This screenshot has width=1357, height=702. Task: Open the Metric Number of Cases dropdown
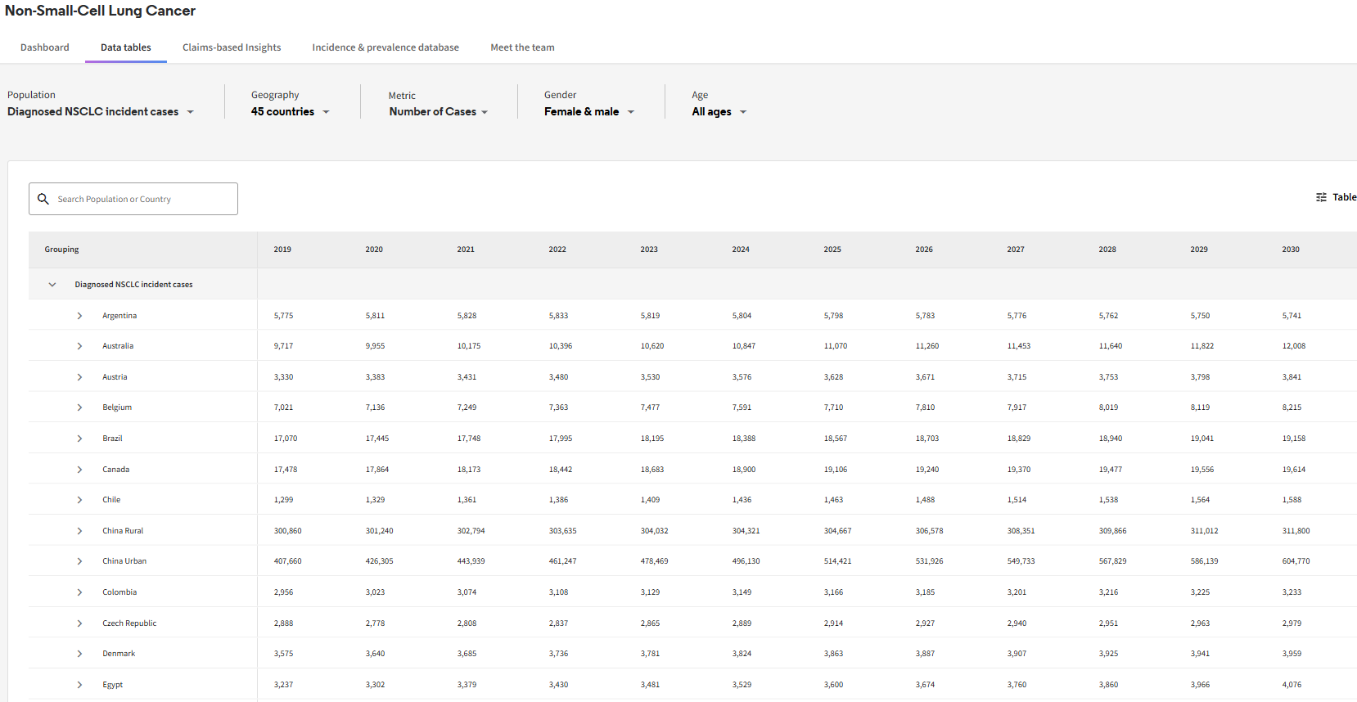438,112
